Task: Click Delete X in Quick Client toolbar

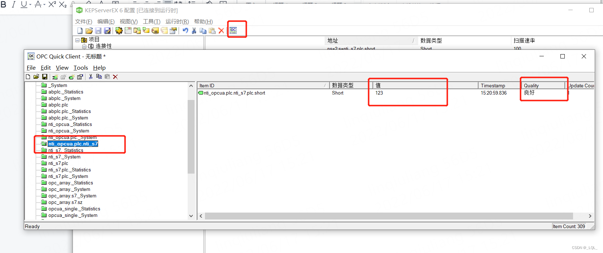Action: pos(115,77)
